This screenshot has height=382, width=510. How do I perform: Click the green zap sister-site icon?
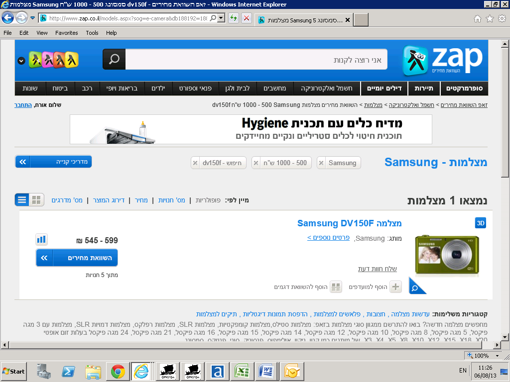click(35, 60)
